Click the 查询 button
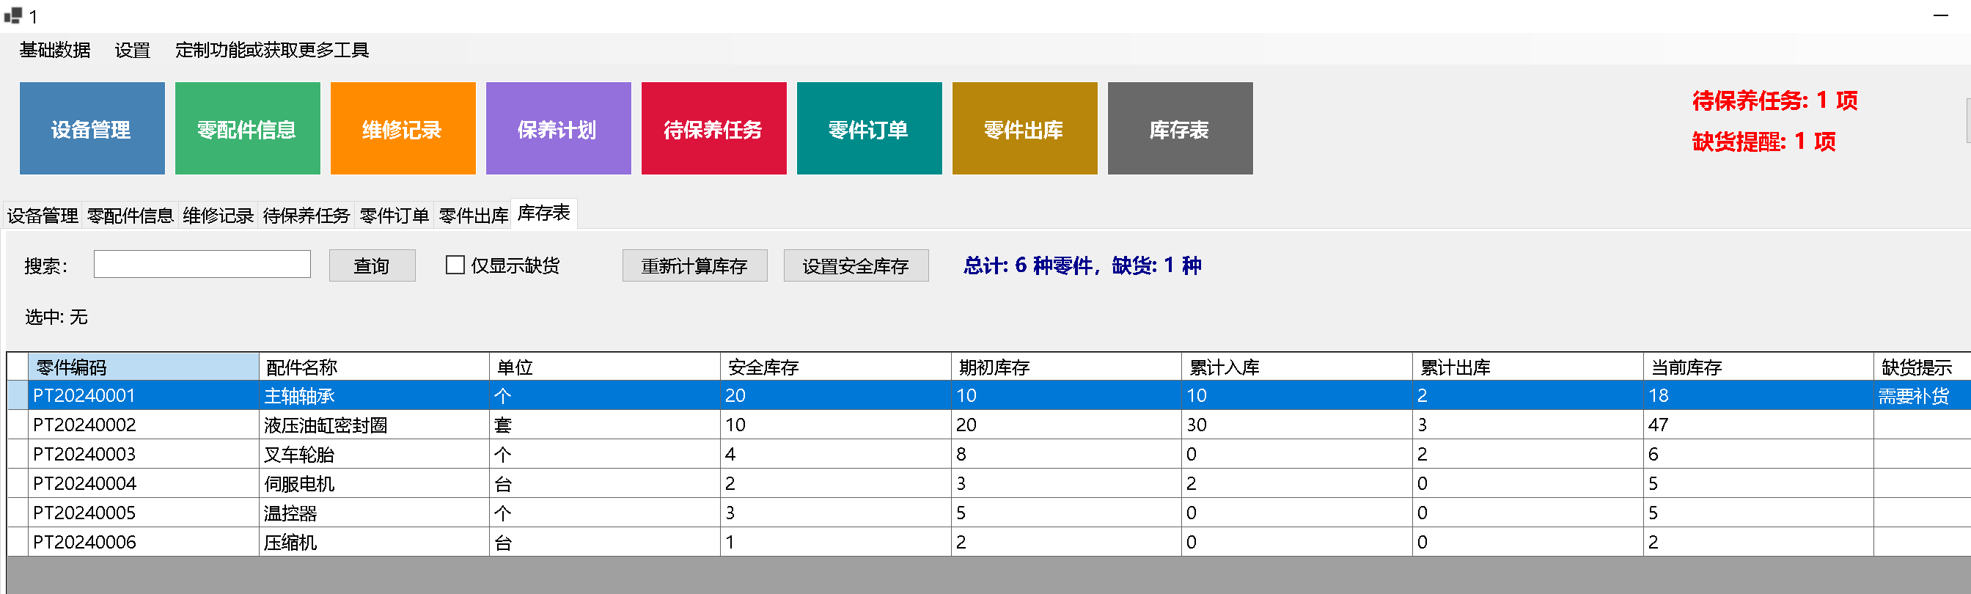This screenshot has width=1971, height=594. pos(372,265)
